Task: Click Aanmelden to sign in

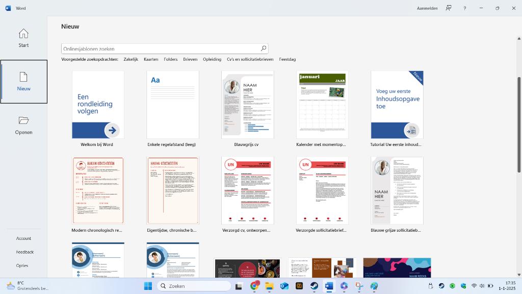Action: point(427,8)
